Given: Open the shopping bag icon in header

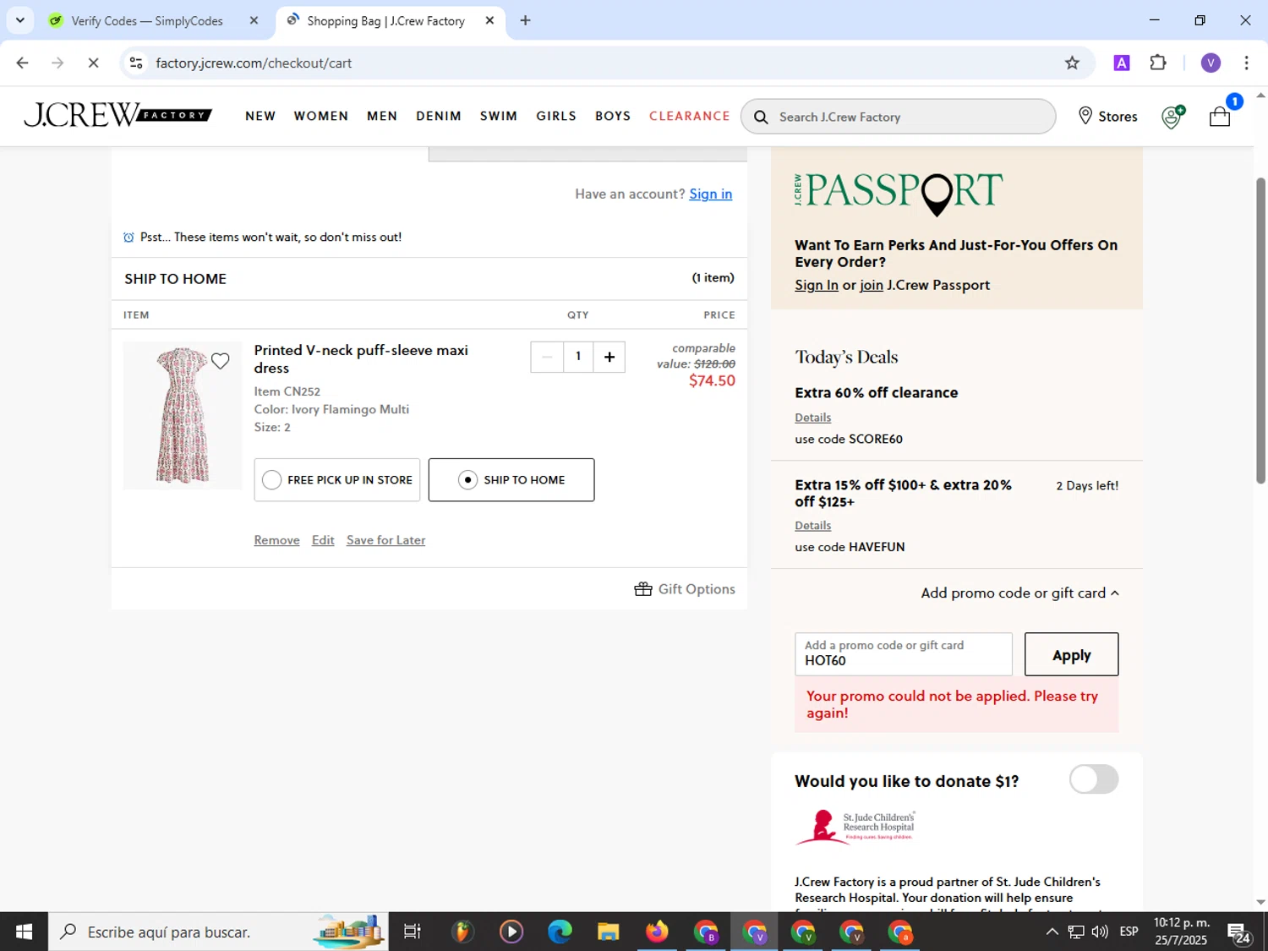Looking at the screenshot, I should pyautogui.click(x=1220, y=116).
